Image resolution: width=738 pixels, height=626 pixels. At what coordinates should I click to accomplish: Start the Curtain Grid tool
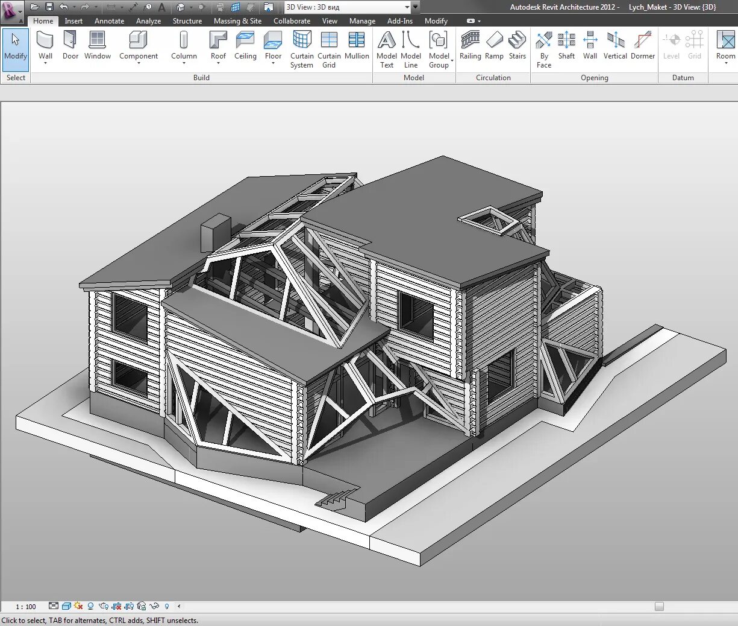[329, 49]
